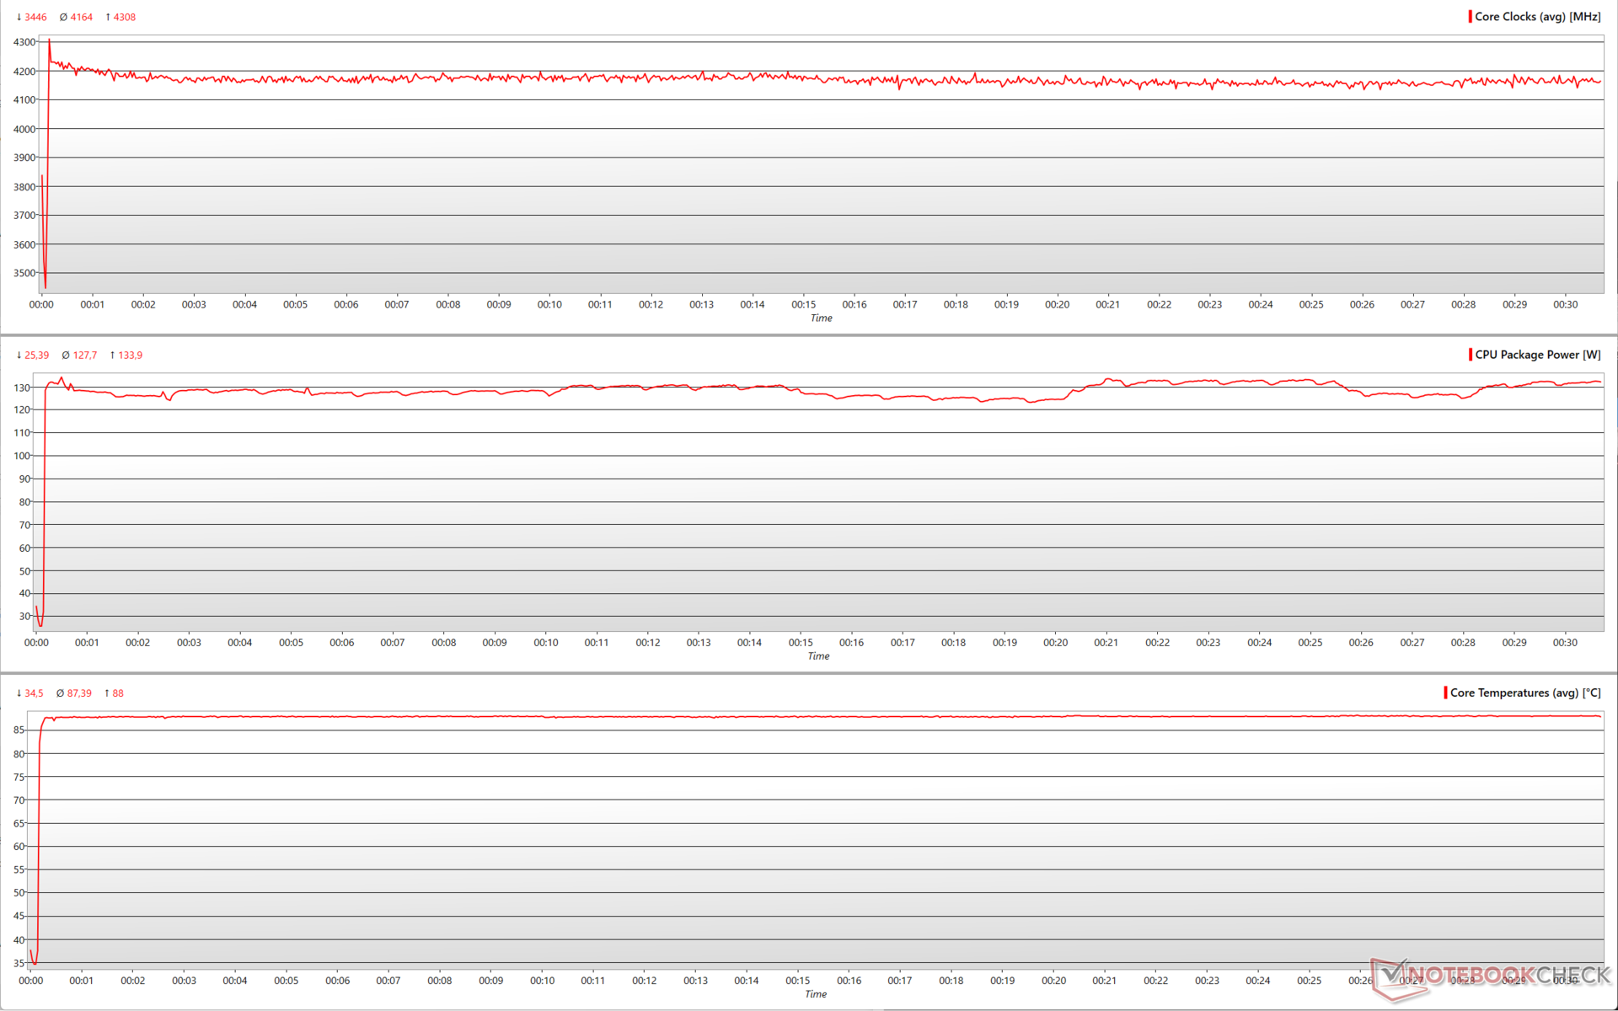Click the 00:15 marker on the clocks time axis
The height and width of the screenshot is (1011, 1618).
tap(803, 304)
